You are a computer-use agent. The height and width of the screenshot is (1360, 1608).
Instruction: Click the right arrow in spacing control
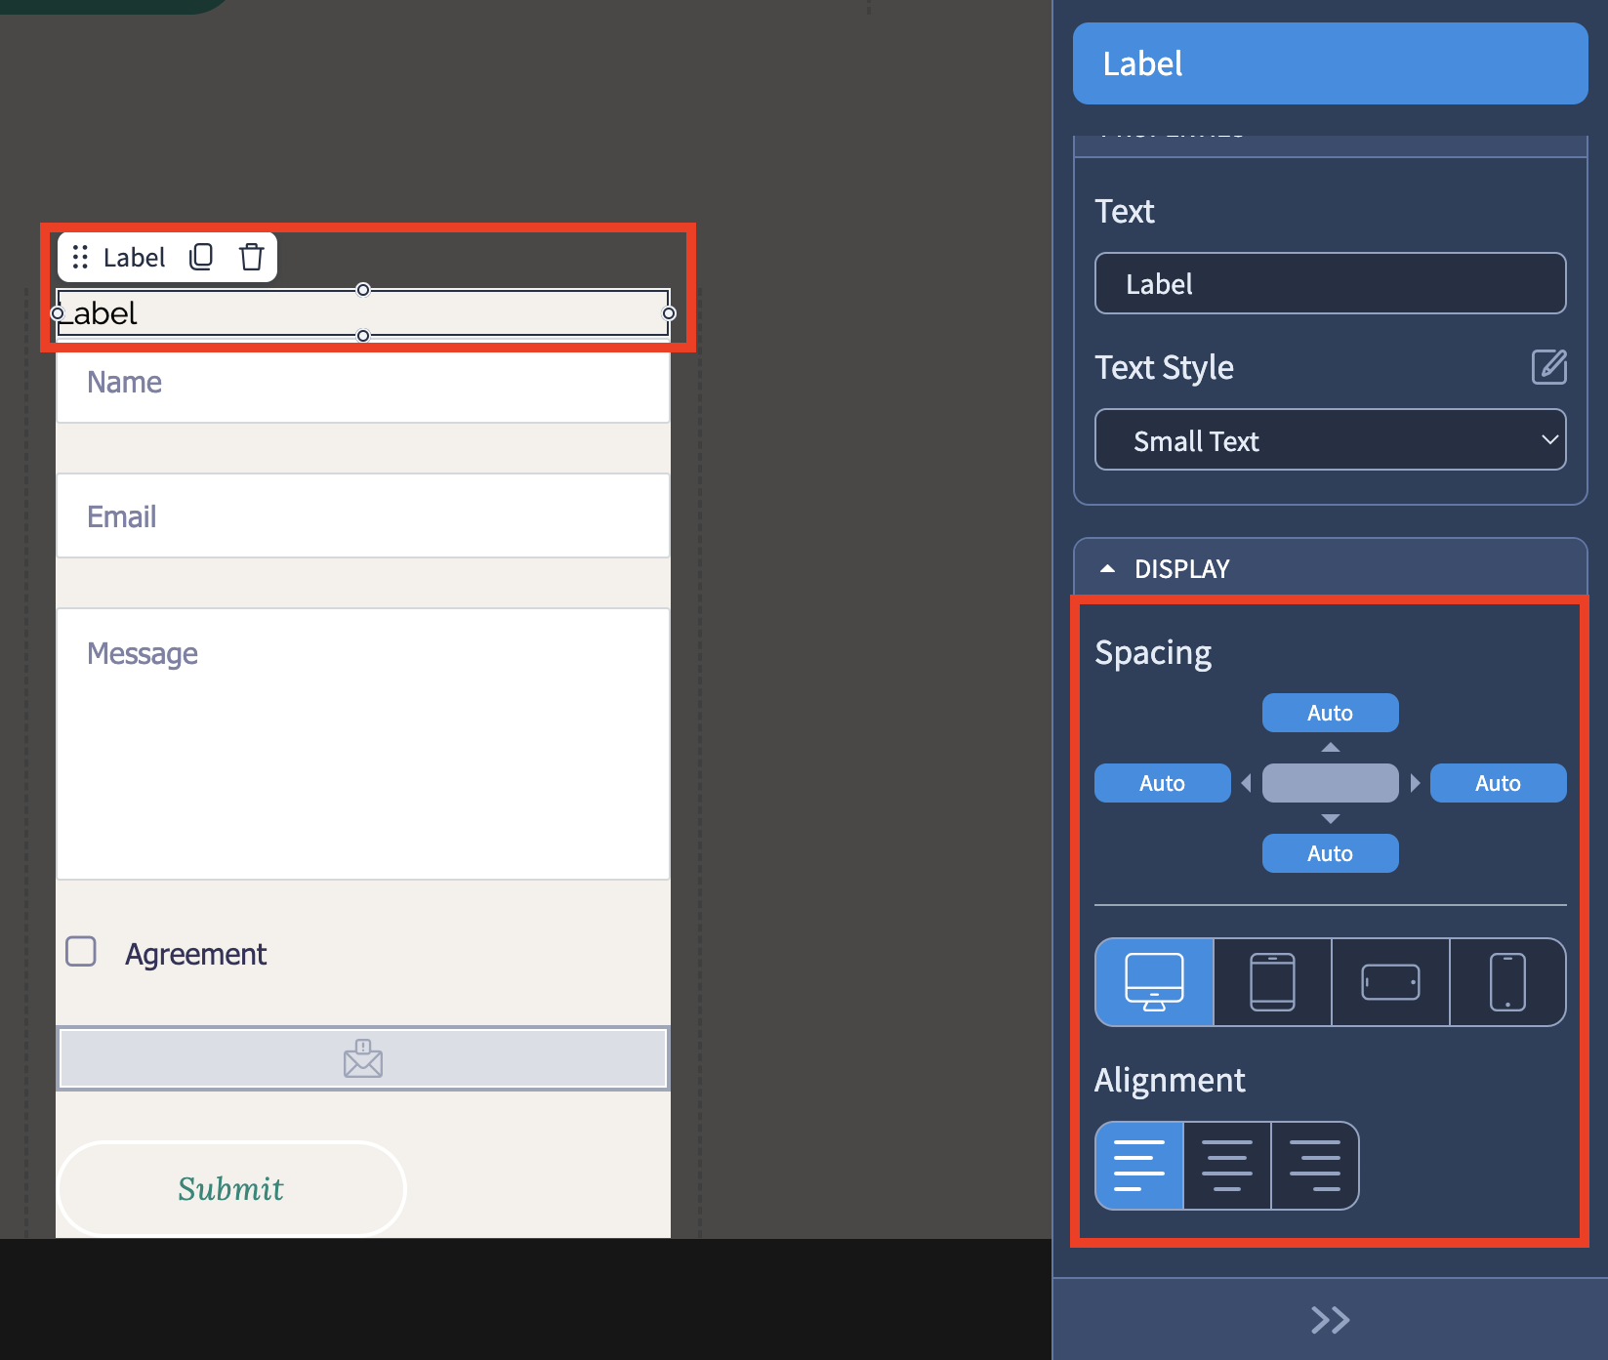point(1415,783)
